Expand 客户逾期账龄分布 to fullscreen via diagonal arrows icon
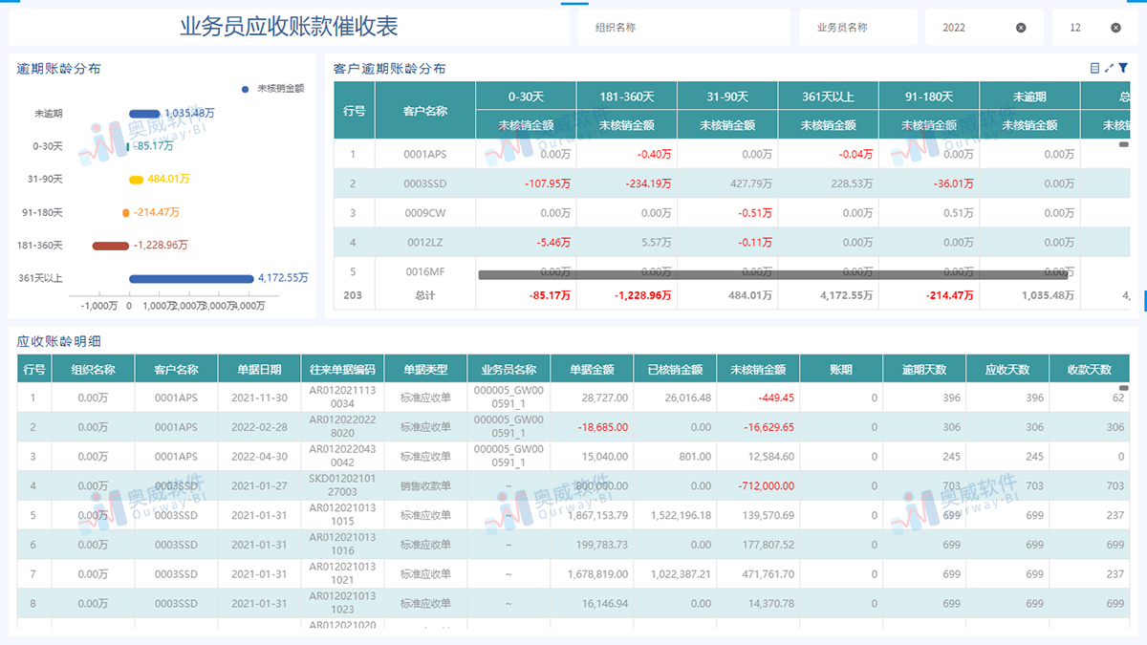This screenshot has height=645, width=1147. (x=1109, y=68)
